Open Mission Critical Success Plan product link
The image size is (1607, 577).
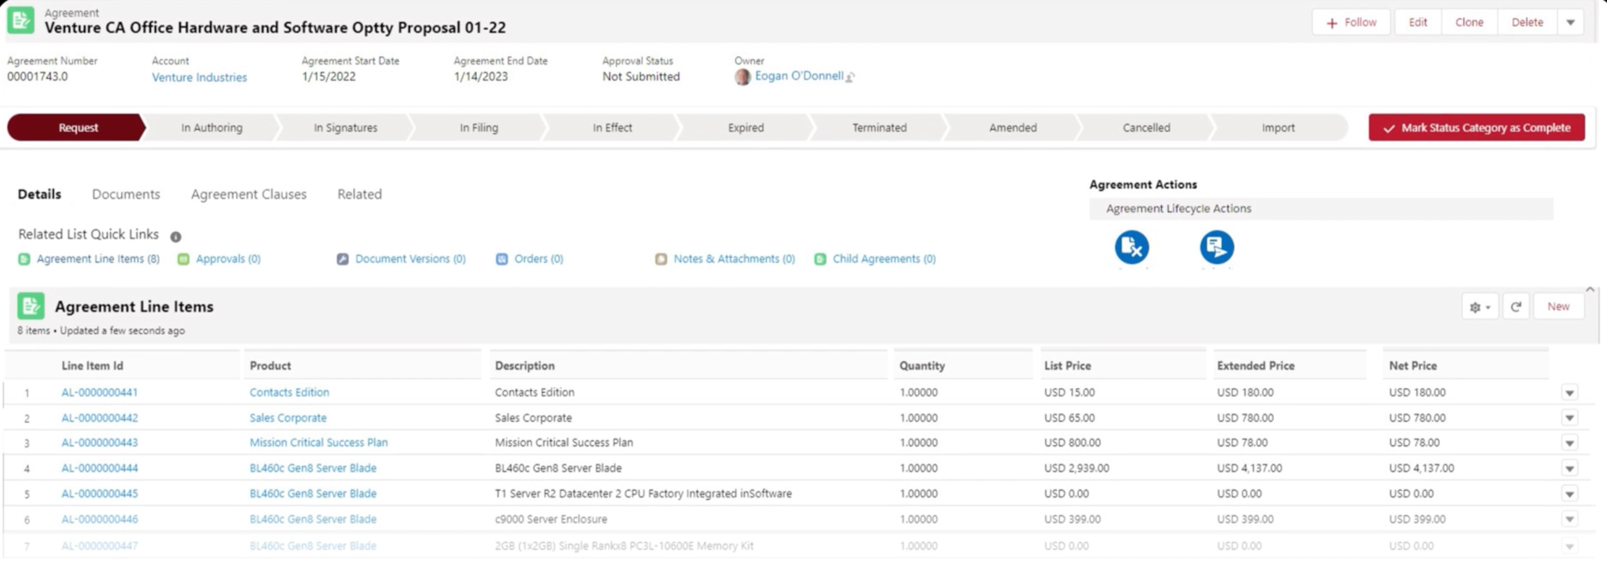pyautogui.click(x=318, y=443)
